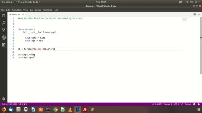Image resolution: width=202 pixels, height=113 pixels.
Task: Launch Sublime Text from the dock
Action: click(x=92, y=110)
